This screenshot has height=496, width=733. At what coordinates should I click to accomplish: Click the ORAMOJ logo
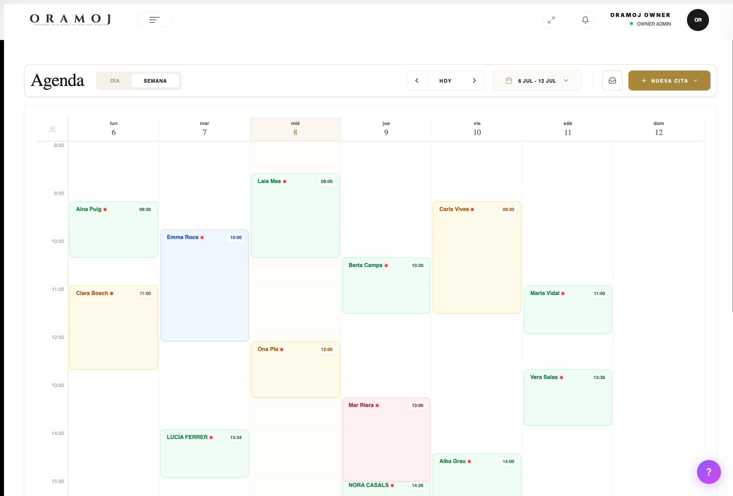tap(70, 20)
